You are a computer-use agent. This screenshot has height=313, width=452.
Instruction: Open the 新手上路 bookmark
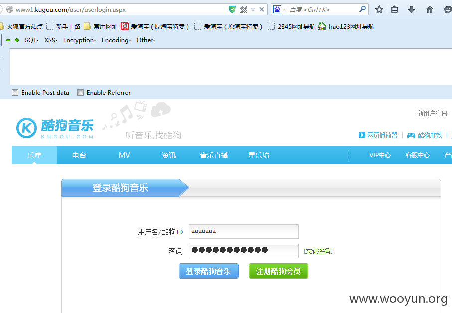(x=63, y=27)
